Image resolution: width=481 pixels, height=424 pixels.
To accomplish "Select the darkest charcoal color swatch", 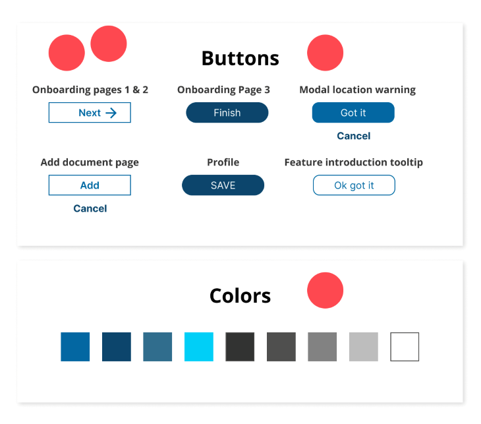I will (x=240, y=347).
